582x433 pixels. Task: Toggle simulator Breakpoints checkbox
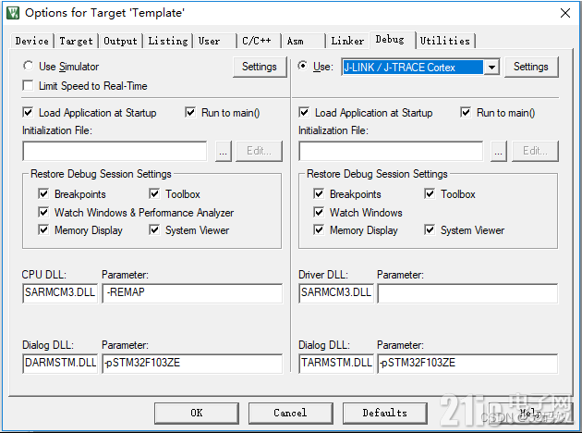pos(43,193)
